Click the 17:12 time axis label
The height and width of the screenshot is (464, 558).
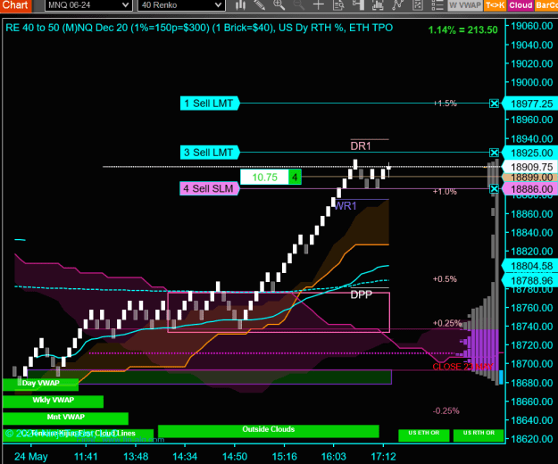383,457
